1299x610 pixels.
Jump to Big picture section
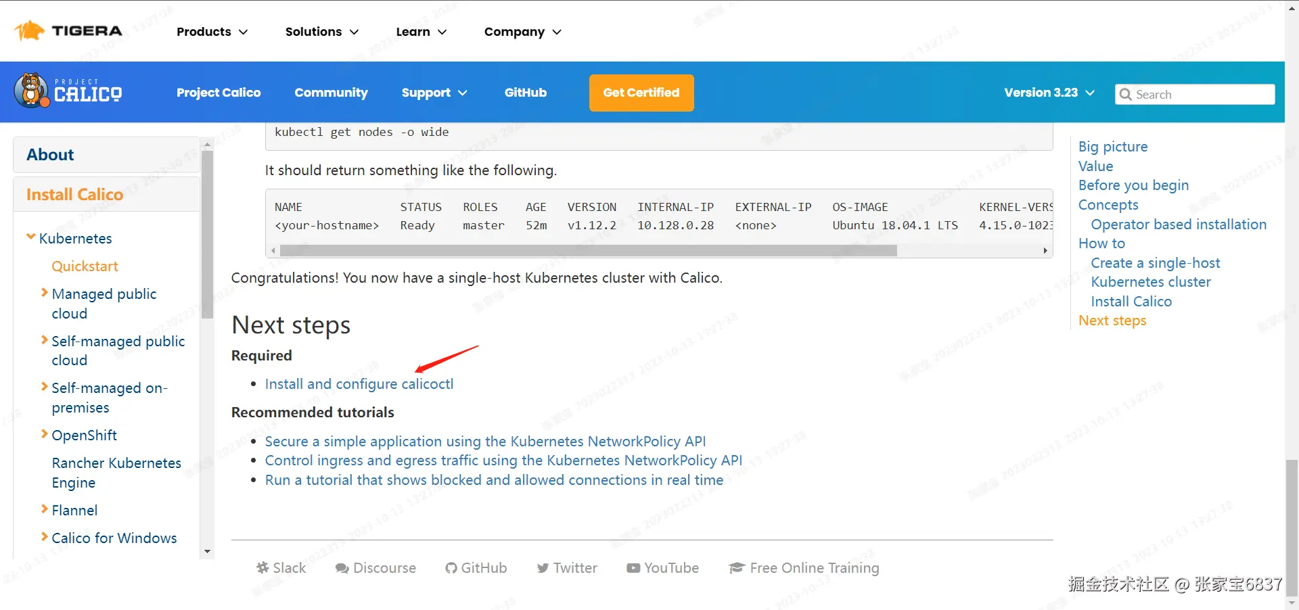point(1113,147)
